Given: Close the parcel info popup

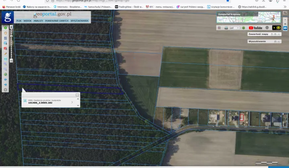Looking at the screenshot, I should tap(77, 95).
